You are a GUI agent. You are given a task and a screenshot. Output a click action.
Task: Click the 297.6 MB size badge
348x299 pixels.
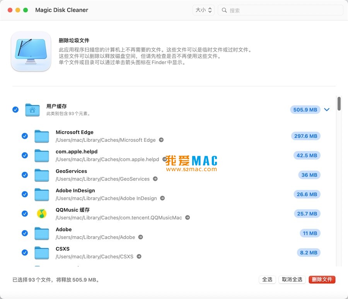[305, 136]
